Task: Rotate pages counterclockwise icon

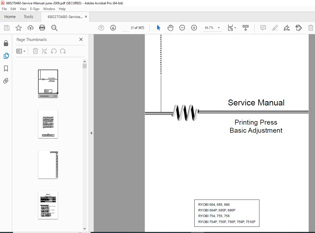Action: (x=54, y=51)
